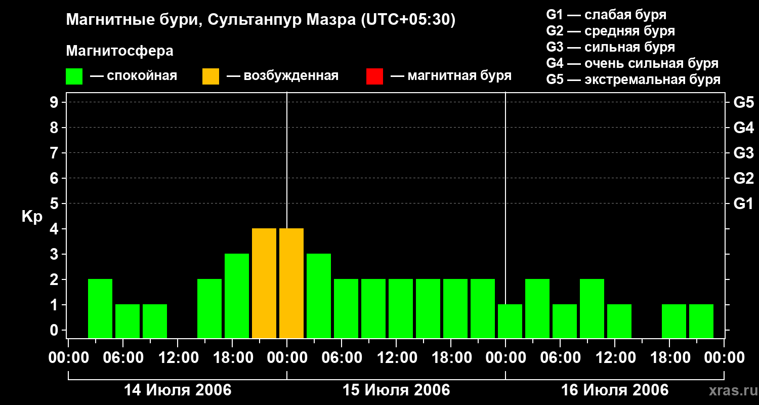Click the orange Kp 4 bar ending 14 July
This screenshot has height=405, width=759.
click(264, 283)
